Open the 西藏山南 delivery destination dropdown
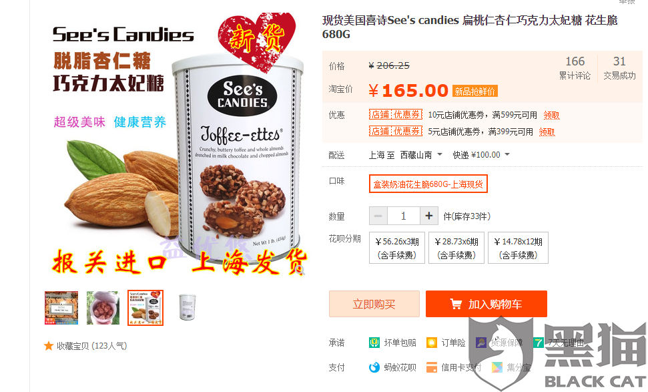This screenshot has width=648, height=392. [420, 155]
